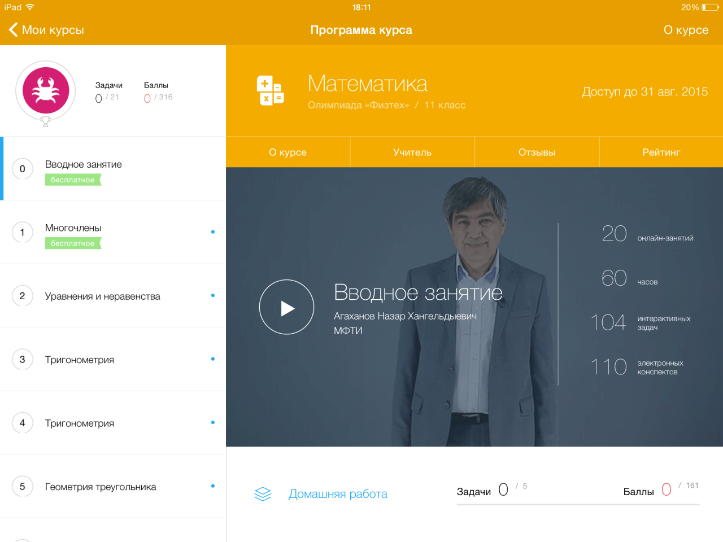Tap Доступ до 31 авг. 2015
The height and width of the screenshot is (542, 723).
(x=644, y=92)
